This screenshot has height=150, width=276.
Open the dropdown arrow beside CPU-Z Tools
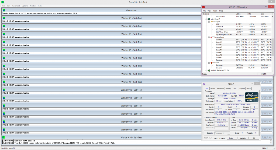pyautogui.click(x=236, y=138)
